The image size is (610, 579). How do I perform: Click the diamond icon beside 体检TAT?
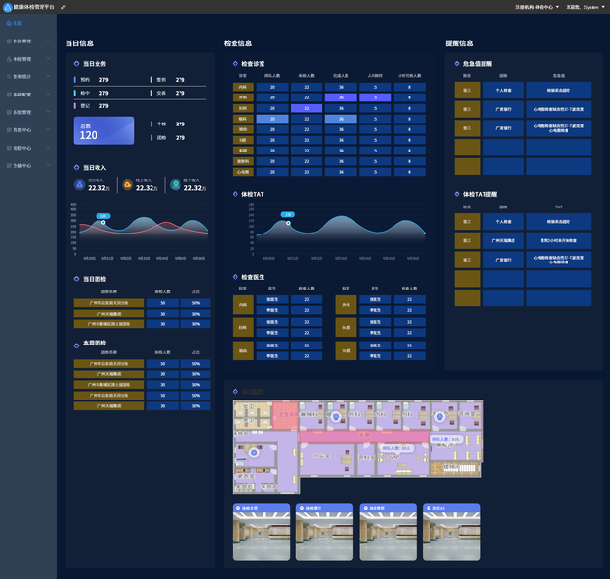tap(235, 194)
